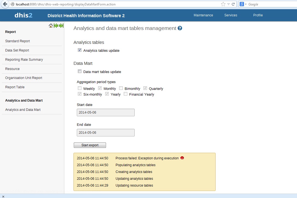The image size is (297, 198).
Task: Open Organisation Unit Report
Action: [x=24, y=78]
